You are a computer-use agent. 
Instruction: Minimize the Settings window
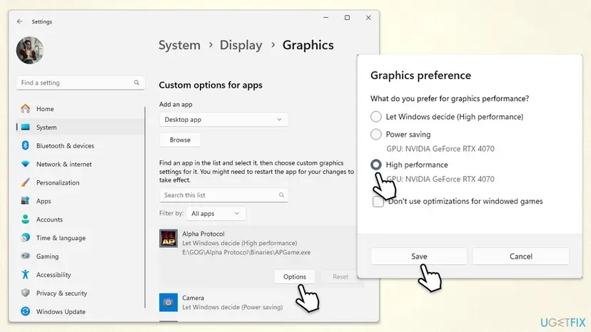pos(325,18)
